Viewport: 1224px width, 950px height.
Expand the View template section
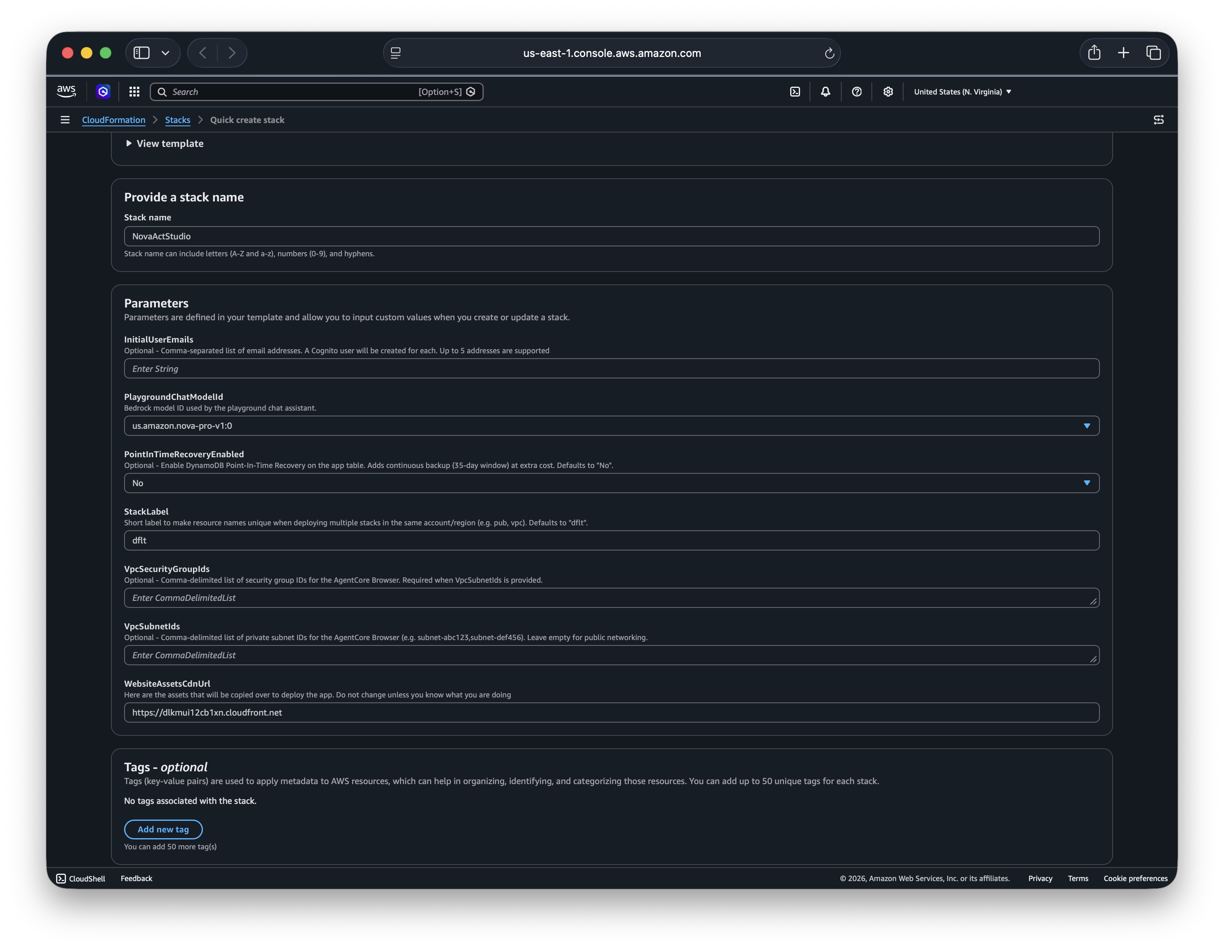pyautogui.click(x=165, y=144)
